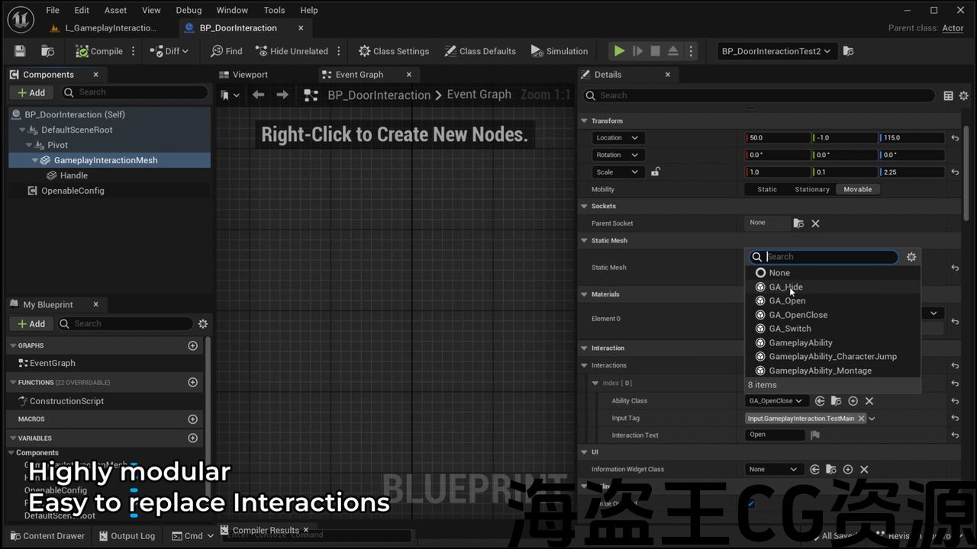Open the Details settings gear icon
This screenshot has width=977, height=549.
coord(963,95)
